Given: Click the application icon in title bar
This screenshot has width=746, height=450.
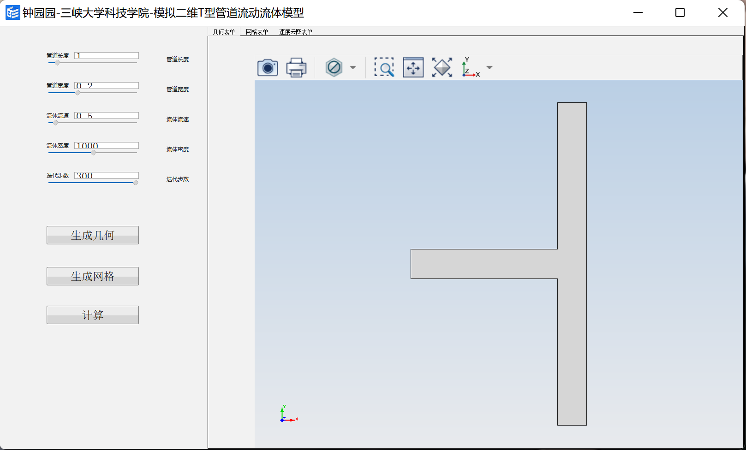Looking at the screenshot, I should point(12,13).
